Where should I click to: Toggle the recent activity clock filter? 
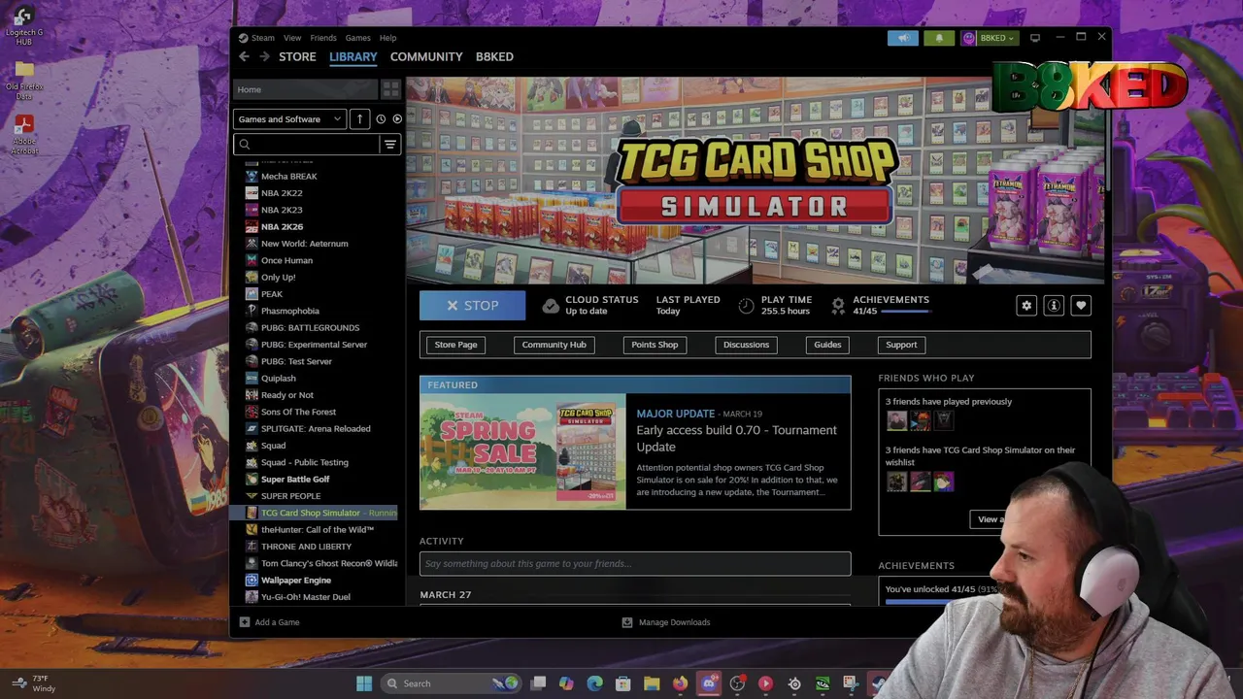coord(381,119)
